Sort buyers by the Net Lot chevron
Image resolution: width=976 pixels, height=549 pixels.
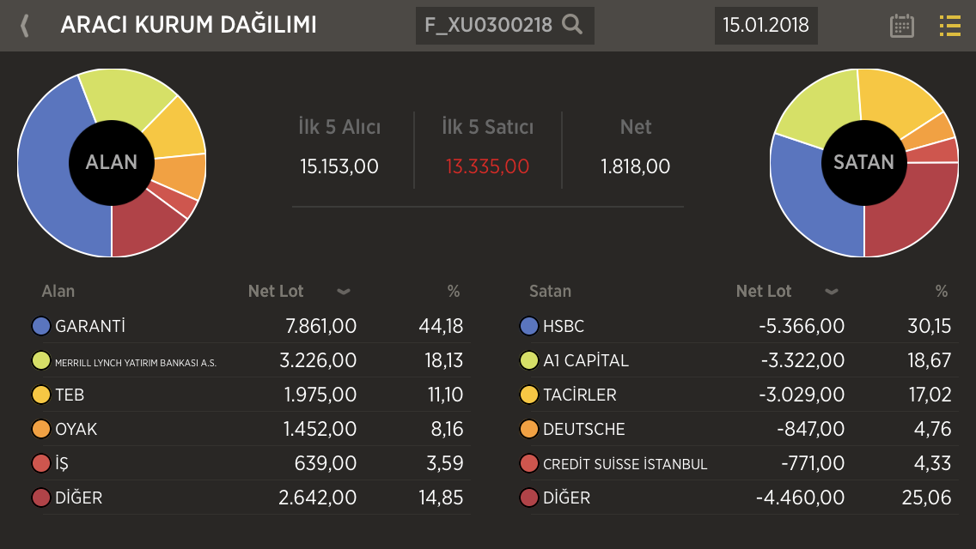[x=344, y=292]
